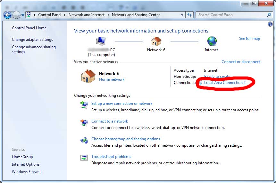Screen dimensions: 276x183
Task: Click the Set up a new connection icon
Action: [84, 105]
